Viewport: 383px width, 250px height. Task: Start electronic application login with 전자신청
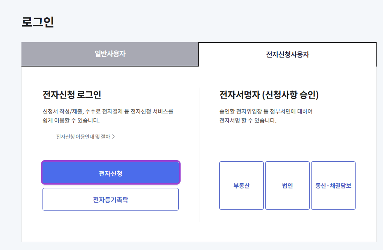[x=110, y=172]
